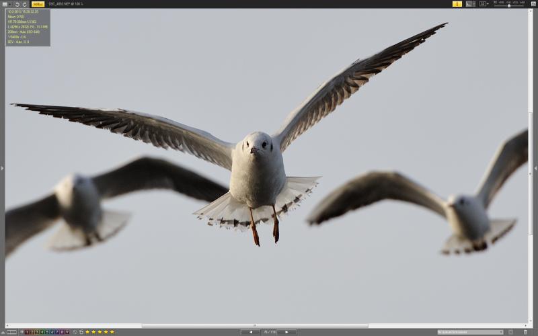Clear color label with 0 swatch
This screenshot has width=538, height=336.
click(x=22, y=332)
